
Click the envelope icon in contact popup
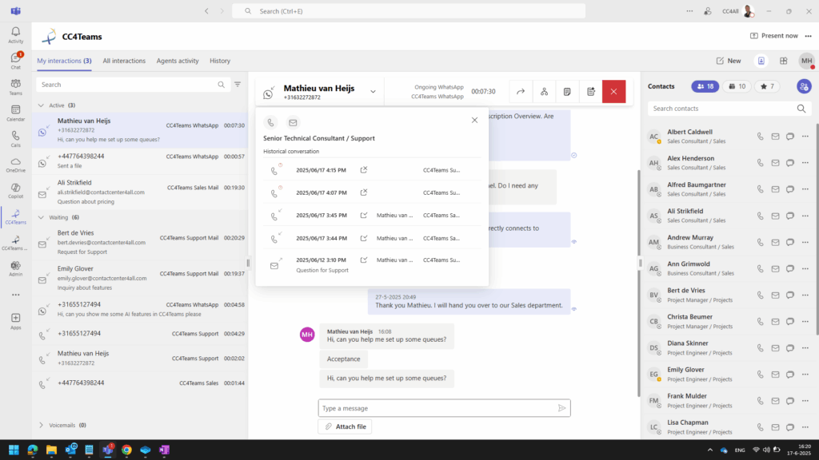pyautogui.click(x=293, y=122)
